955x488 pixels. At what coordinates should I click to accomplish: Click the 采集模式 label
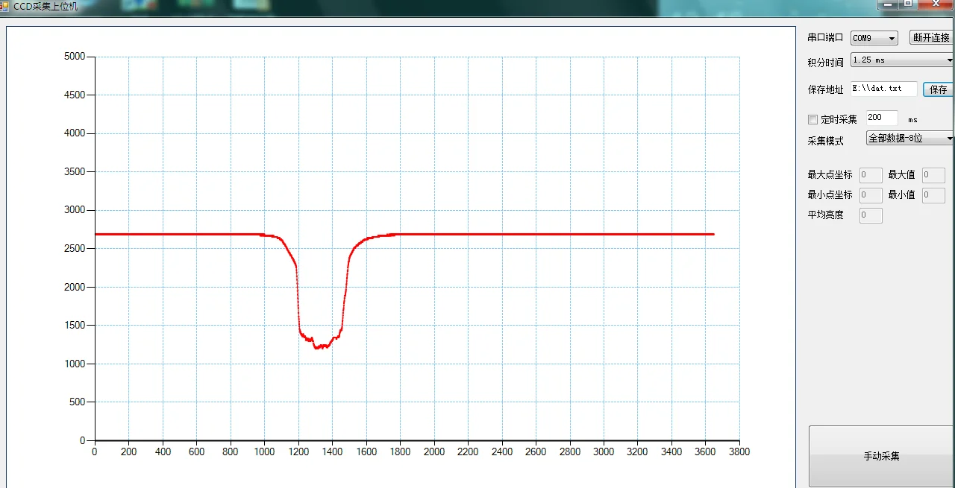(825, 141)
